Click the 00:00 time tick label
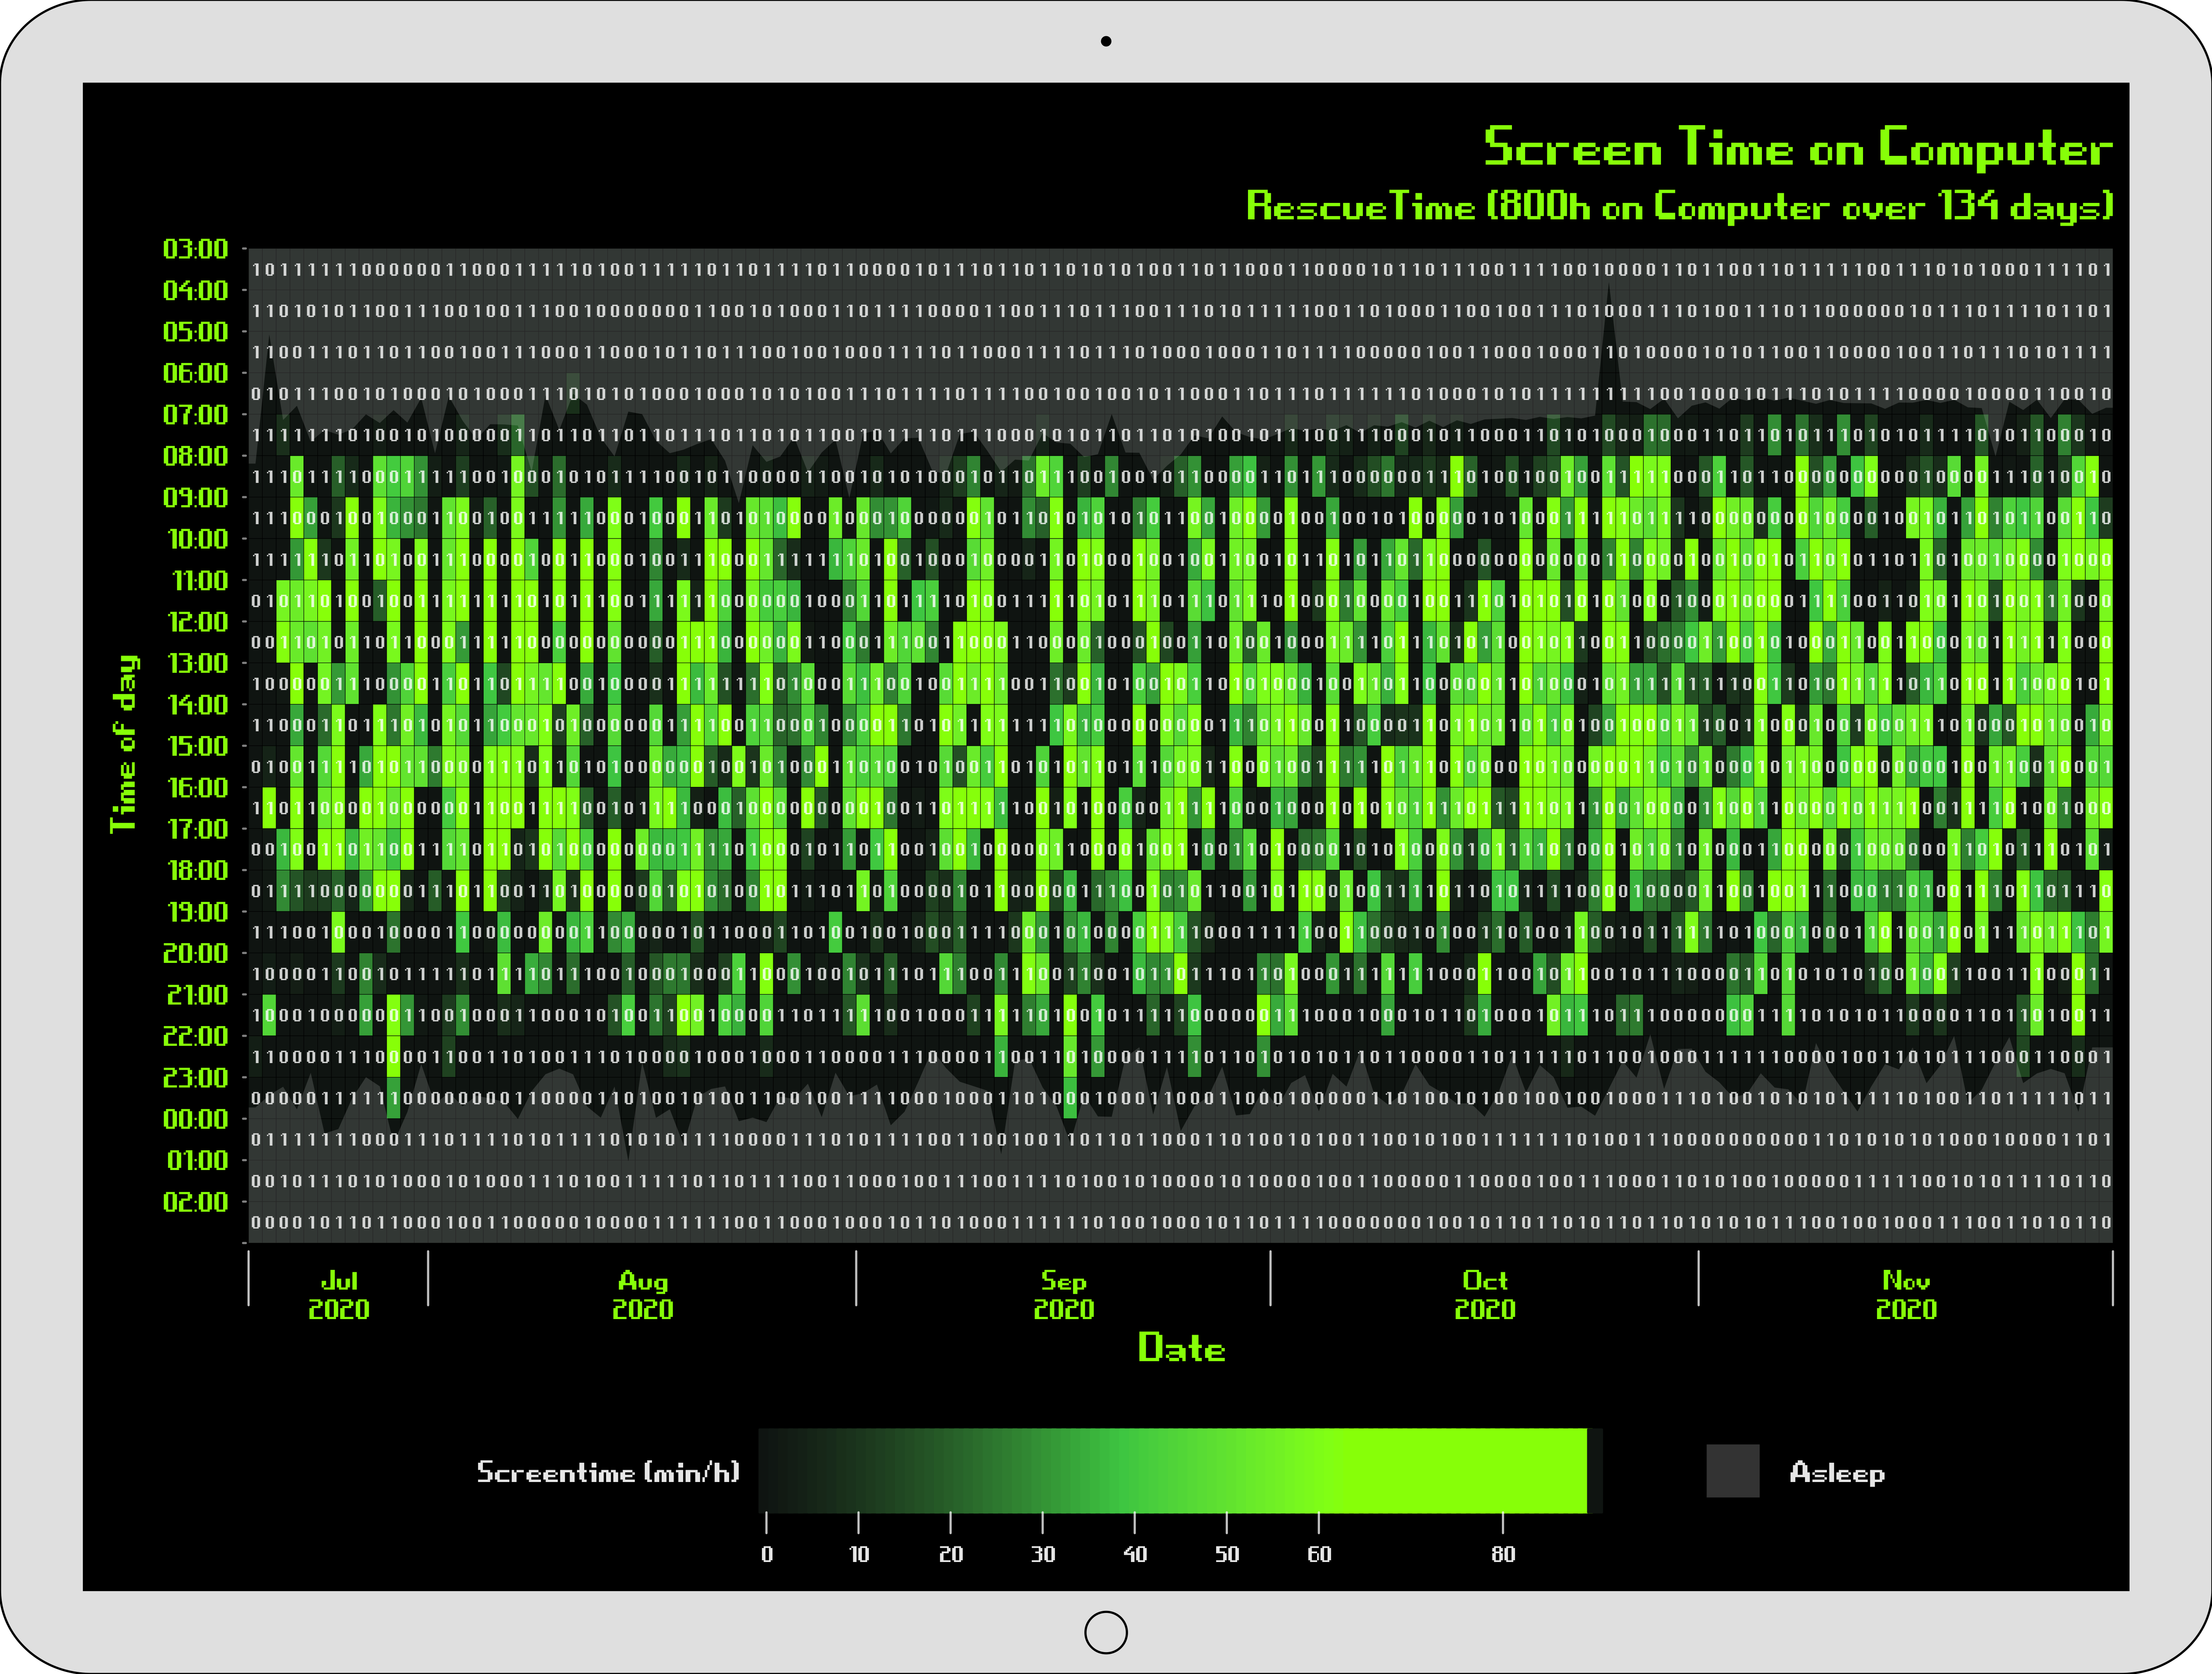Image resolution: width=2212 pixels, height=1674 pixels. point(196,1119)
